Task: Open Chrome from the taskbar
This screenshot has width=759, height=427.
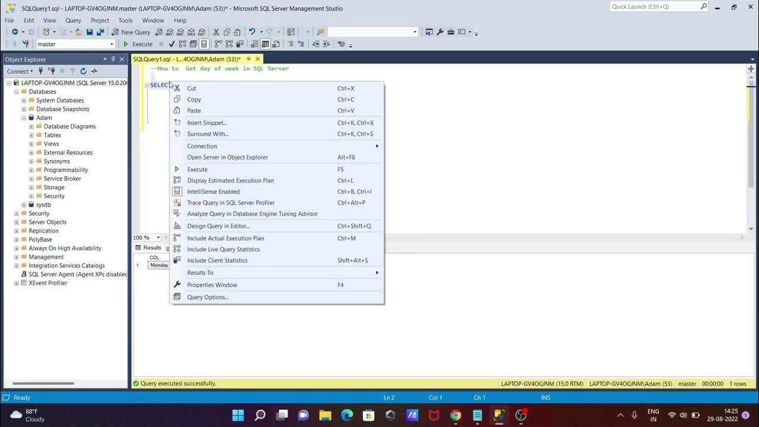Action: tap(455, 415)
